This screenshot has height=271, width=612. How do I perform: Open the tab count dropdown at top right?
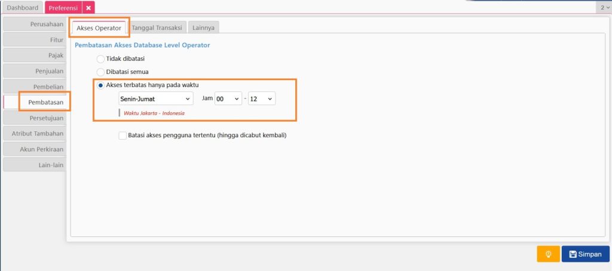[x=604, y=7]
